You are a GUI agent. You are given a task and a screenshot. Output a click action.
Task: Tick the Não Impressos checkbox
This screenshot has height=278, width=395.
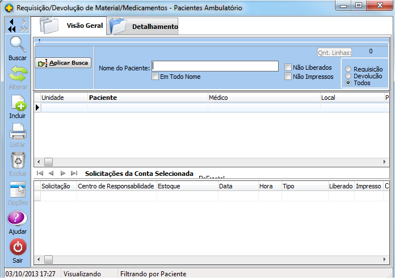point(288,77)
